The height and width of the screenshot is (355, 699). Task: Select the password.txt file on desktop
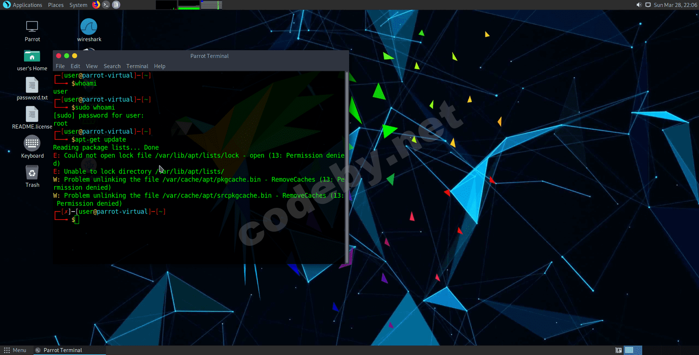[x=32, y=89]
